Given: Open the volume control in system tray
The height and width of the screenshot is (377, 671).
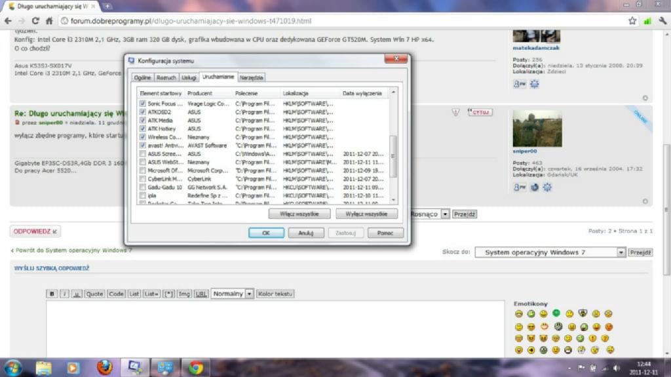Looking at the screenshot, I should [x=617, y=368].
